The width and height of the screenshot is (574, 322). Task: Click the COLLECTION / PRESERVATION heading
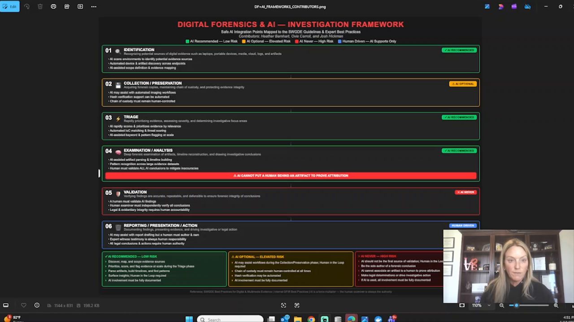click(152, 83)
